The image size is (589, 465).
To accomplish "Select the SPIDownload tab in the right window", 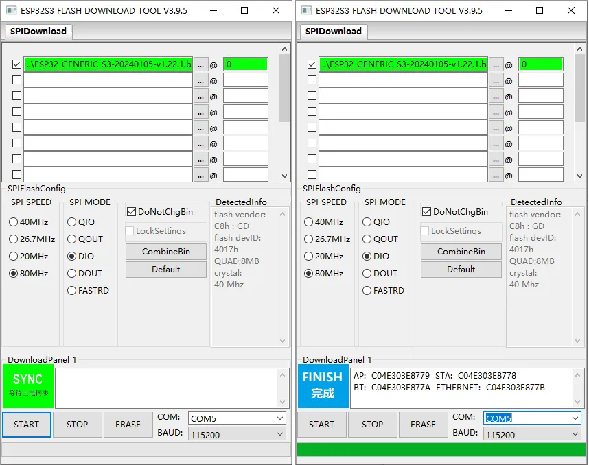I will tap(334, 31).
